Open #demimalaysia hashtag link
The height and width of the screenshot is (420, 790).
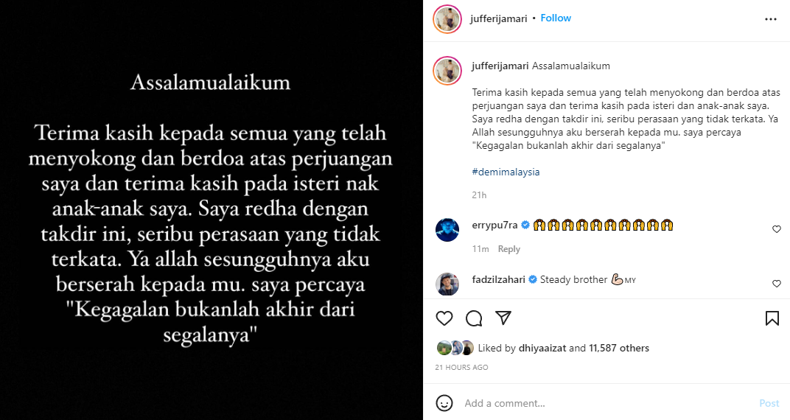tap(506, 172)
